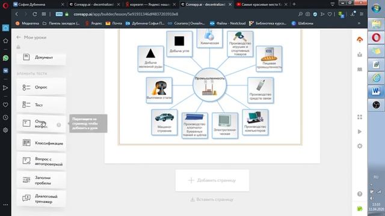
Task: Click Вставить страницу link
Action: (x=212, y=199)
